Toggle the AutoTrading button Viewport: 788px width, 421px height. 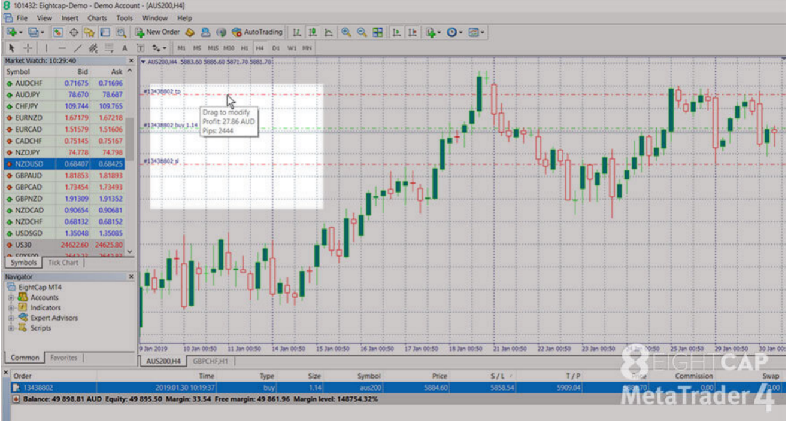pyautogui.click(x=256, y=32)
